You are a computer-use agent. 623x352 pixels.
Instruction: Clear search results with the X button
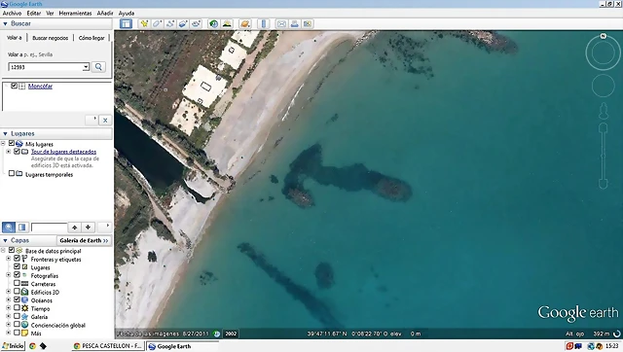(105, 121)
